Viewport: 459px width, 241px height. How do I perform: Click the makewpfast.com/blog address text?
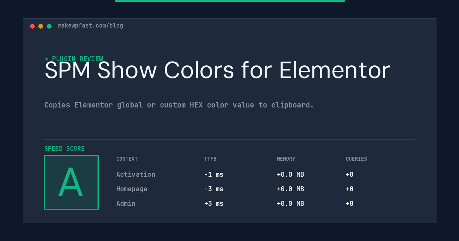point(91,26)
